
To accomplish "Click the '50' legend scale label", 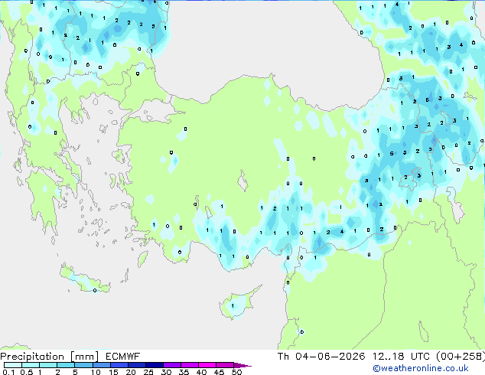I will [236, 372].
